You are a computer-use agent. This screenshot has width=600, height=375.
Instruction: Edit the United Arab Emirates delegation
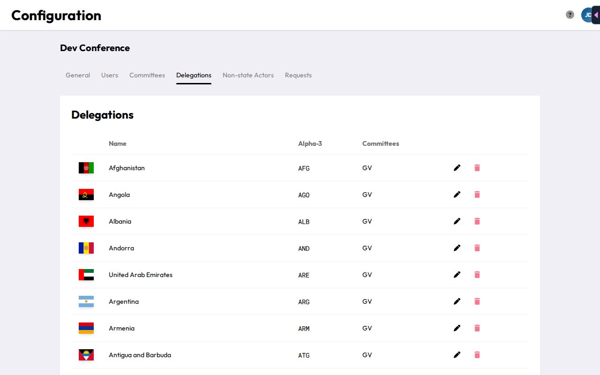click(x=457, y=275)
